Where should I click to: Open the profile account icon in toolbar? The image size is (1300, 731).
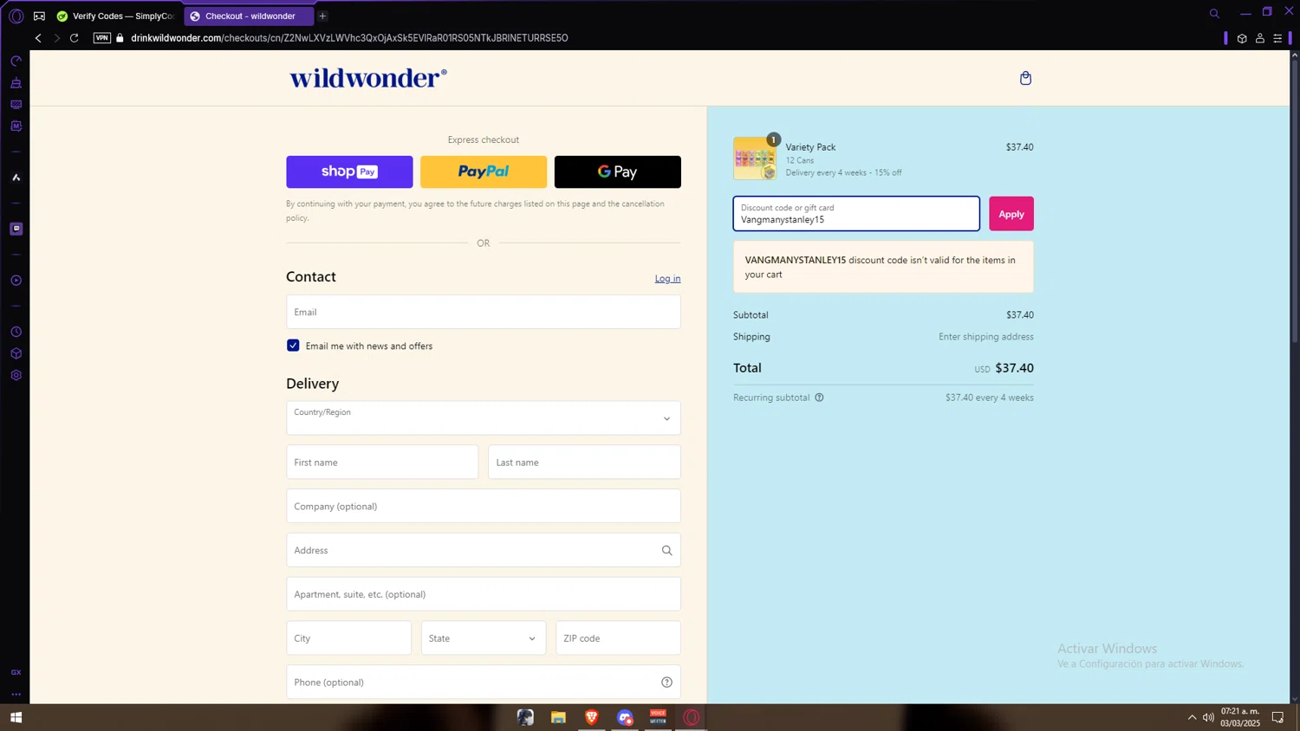click(x=1260, y=38)
